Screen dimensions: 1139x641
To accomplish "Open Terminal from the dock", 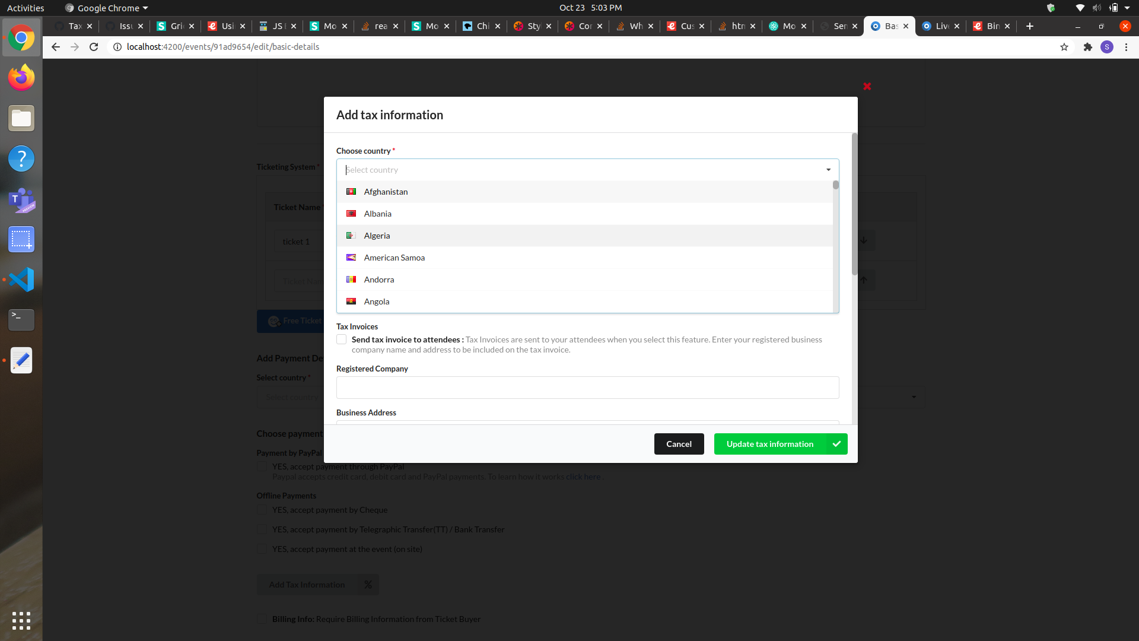I will tap(21, 319).
